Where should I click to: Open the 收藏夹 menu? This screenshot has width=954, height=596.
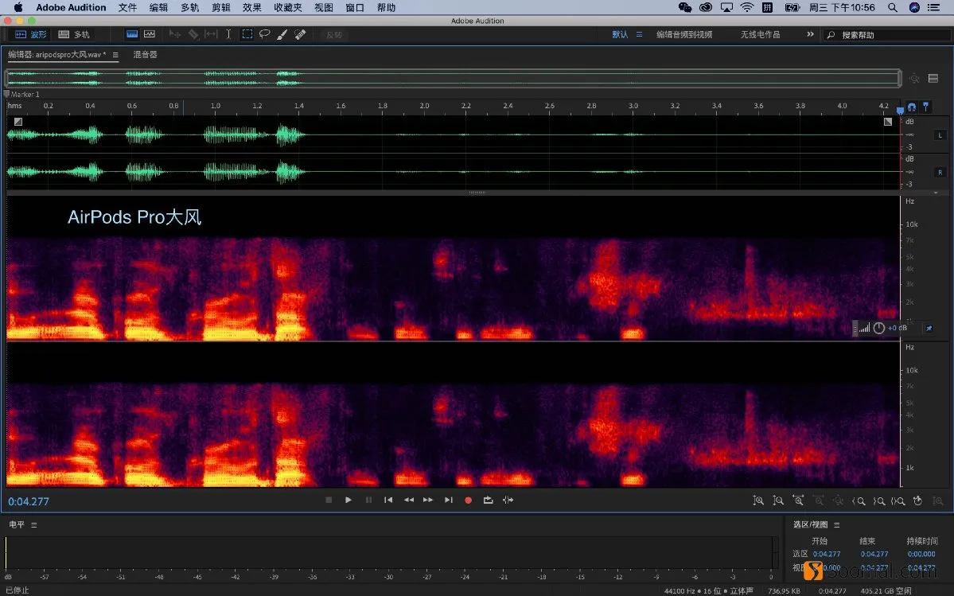(x=288, y=7)
